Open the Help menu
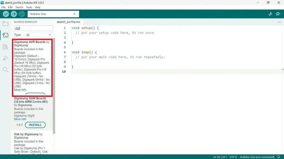284x159 pixels. 37,7
